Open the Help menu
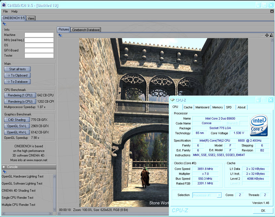 (x=14, y=11)
